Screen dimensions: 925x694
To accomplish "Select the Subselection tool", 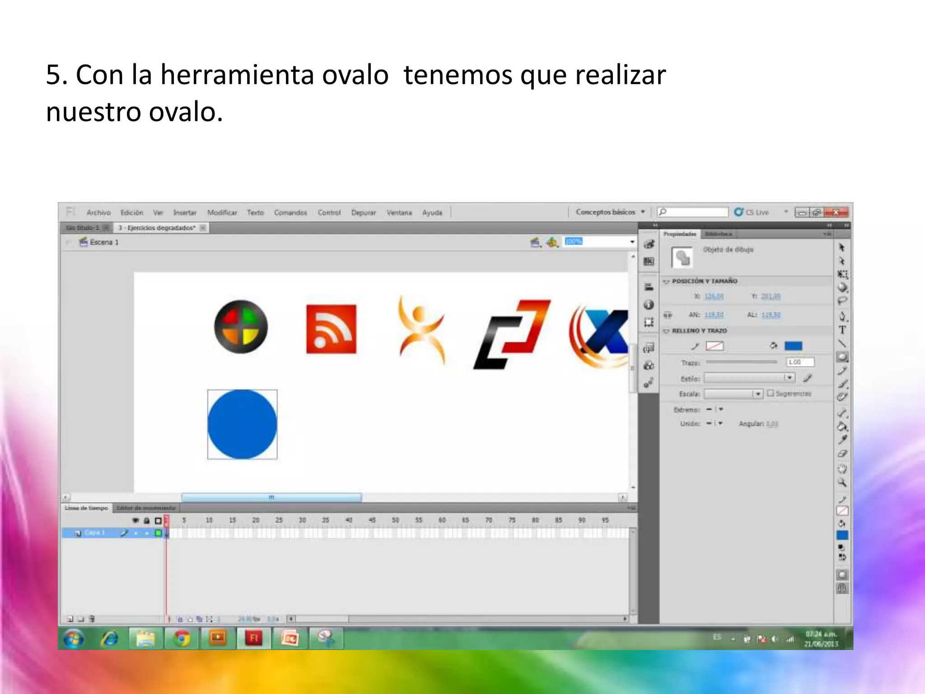I will click(x=841, y=261).
